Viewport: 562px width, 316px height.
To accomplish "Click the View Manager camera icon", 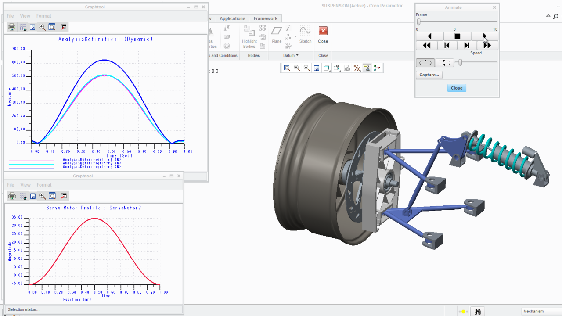I will coord(347,68).
